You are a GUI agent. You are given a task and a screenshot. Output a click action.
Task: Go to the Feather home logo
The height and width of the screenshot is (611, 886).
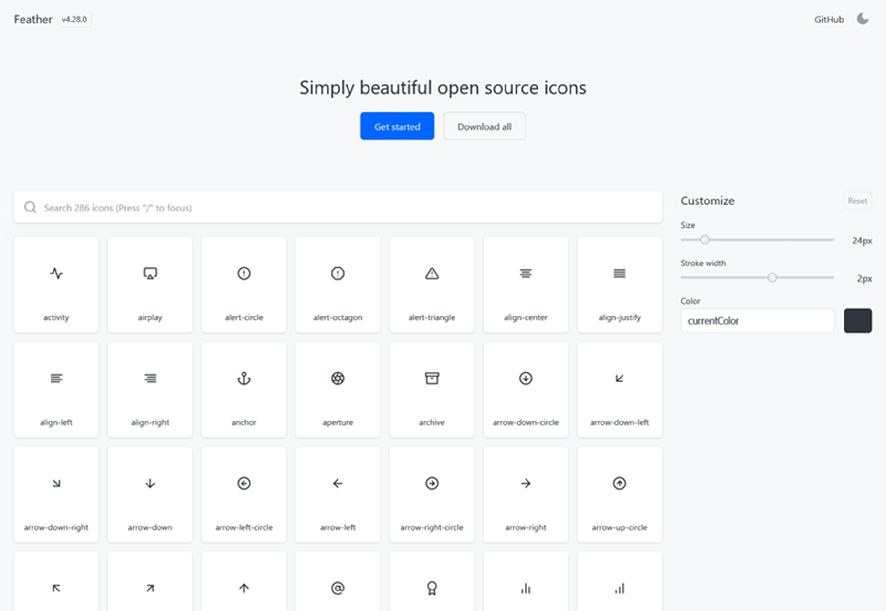click(x=33, y=20)
